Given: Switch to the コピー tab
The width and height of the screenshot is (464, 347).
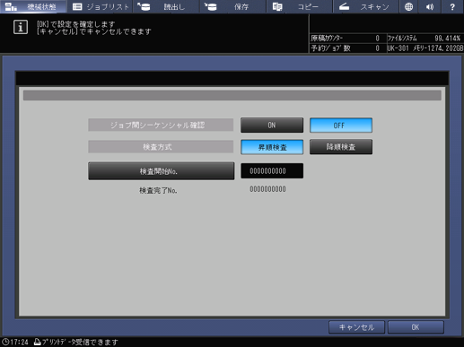Looking at the screenshot, I should tap(299, 6).
